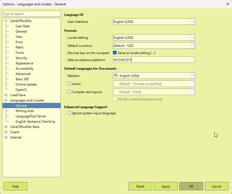Open the Print options page
This screenshot has width=232, height=194.
pos(19,42)
